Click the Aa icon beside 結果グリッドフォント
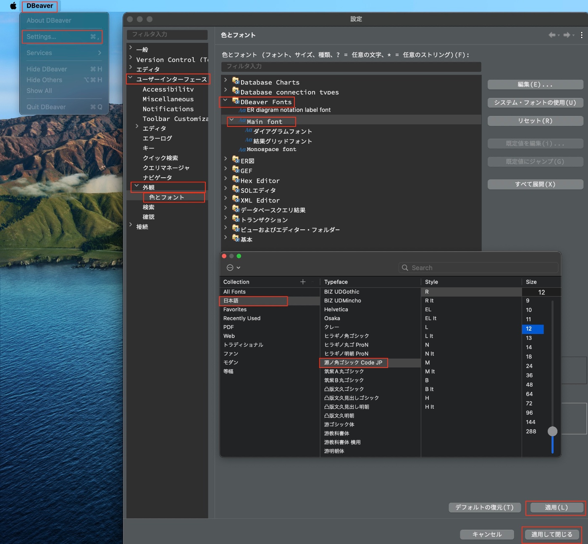588x544 pixels. pos(249,140)
